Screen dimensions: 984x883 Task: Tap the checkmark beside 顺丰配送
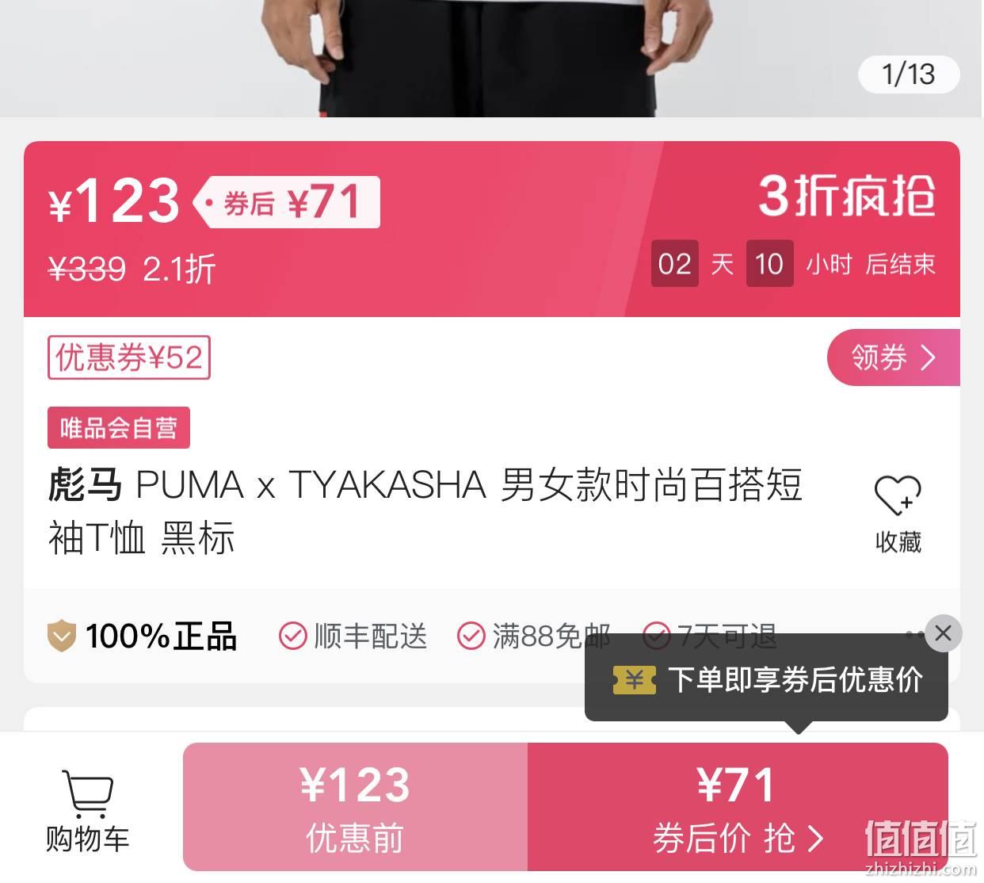pos(292,636)
